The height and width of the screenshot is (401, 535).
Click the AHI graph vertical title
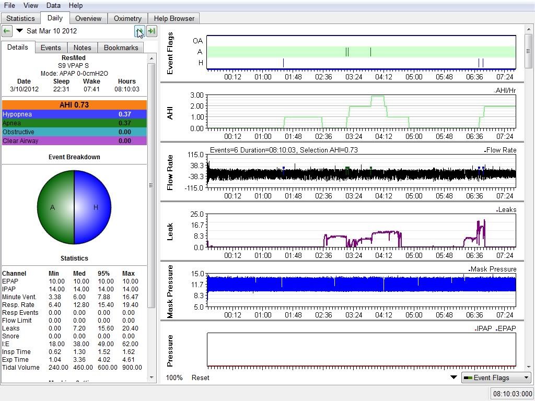tap(170, 113)
